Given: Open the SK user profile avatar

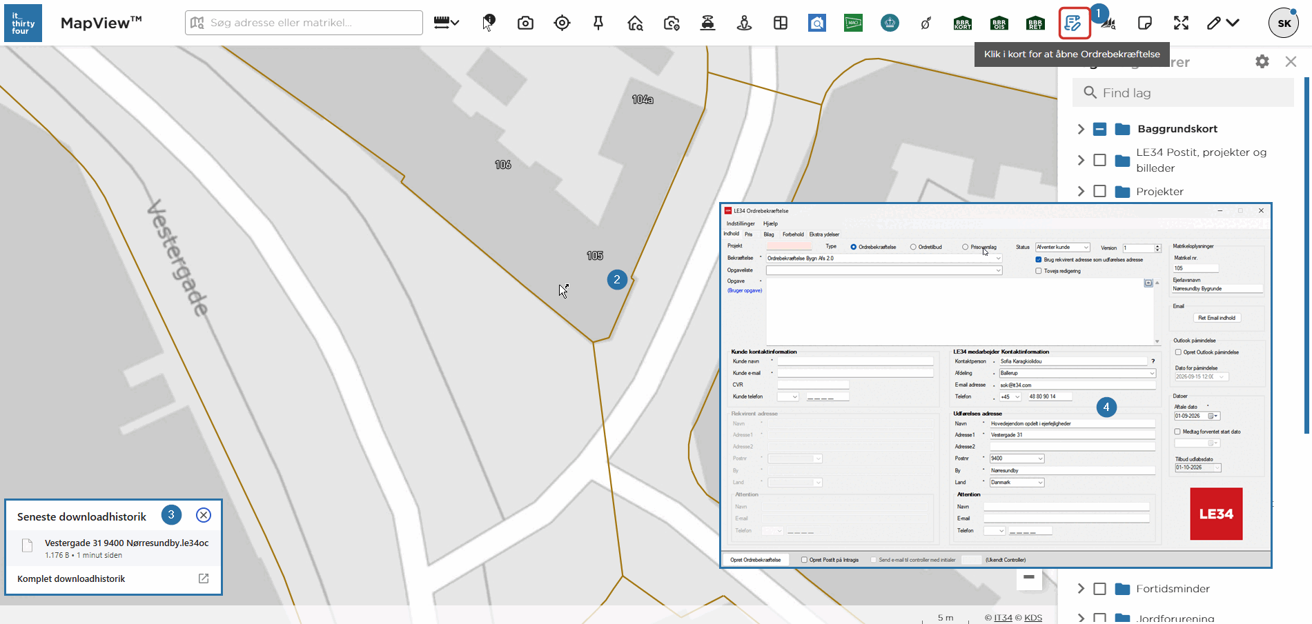Looking at the screenshot, I should (1284, 23).
